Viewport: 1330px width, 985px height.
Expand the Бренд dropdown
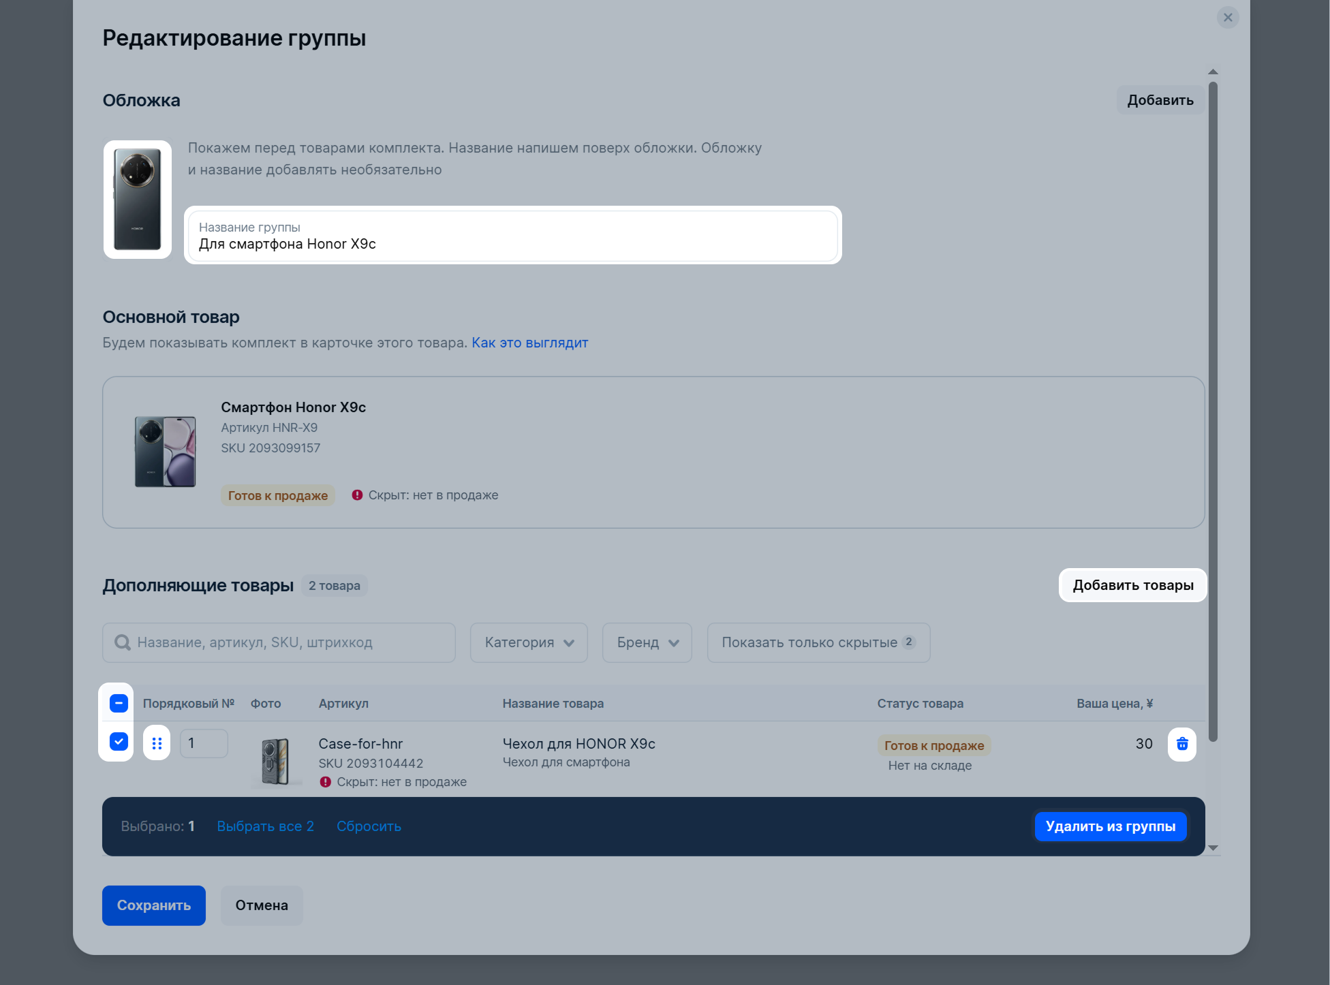point(647,642)
